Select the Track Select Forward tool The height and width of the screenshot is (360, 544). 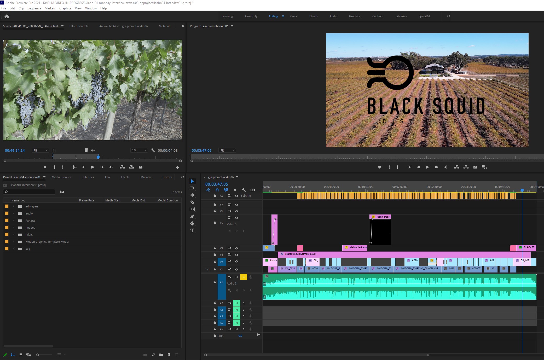(192, 188)
